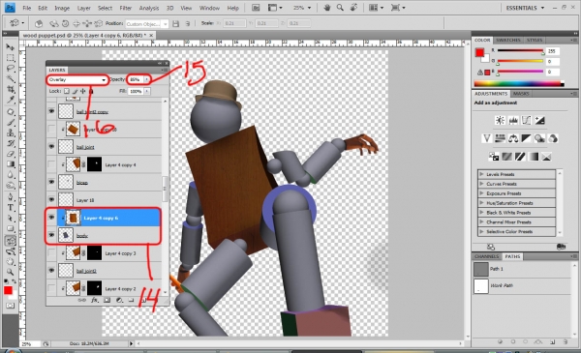The height and width of the screenshot is (353, 581).
Task: Click the Vibrance adjustment icon
Action: (486, 138)
